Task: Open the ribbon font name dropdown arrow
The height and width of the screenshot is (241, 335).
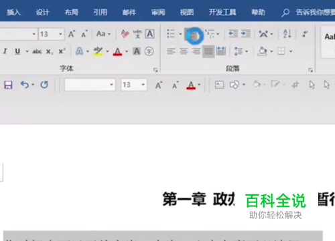Action: 34,34
